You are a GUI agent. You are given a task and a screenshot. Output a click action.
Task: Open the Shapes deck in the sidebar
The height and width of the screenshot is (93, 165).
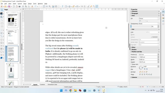(163, 24)
